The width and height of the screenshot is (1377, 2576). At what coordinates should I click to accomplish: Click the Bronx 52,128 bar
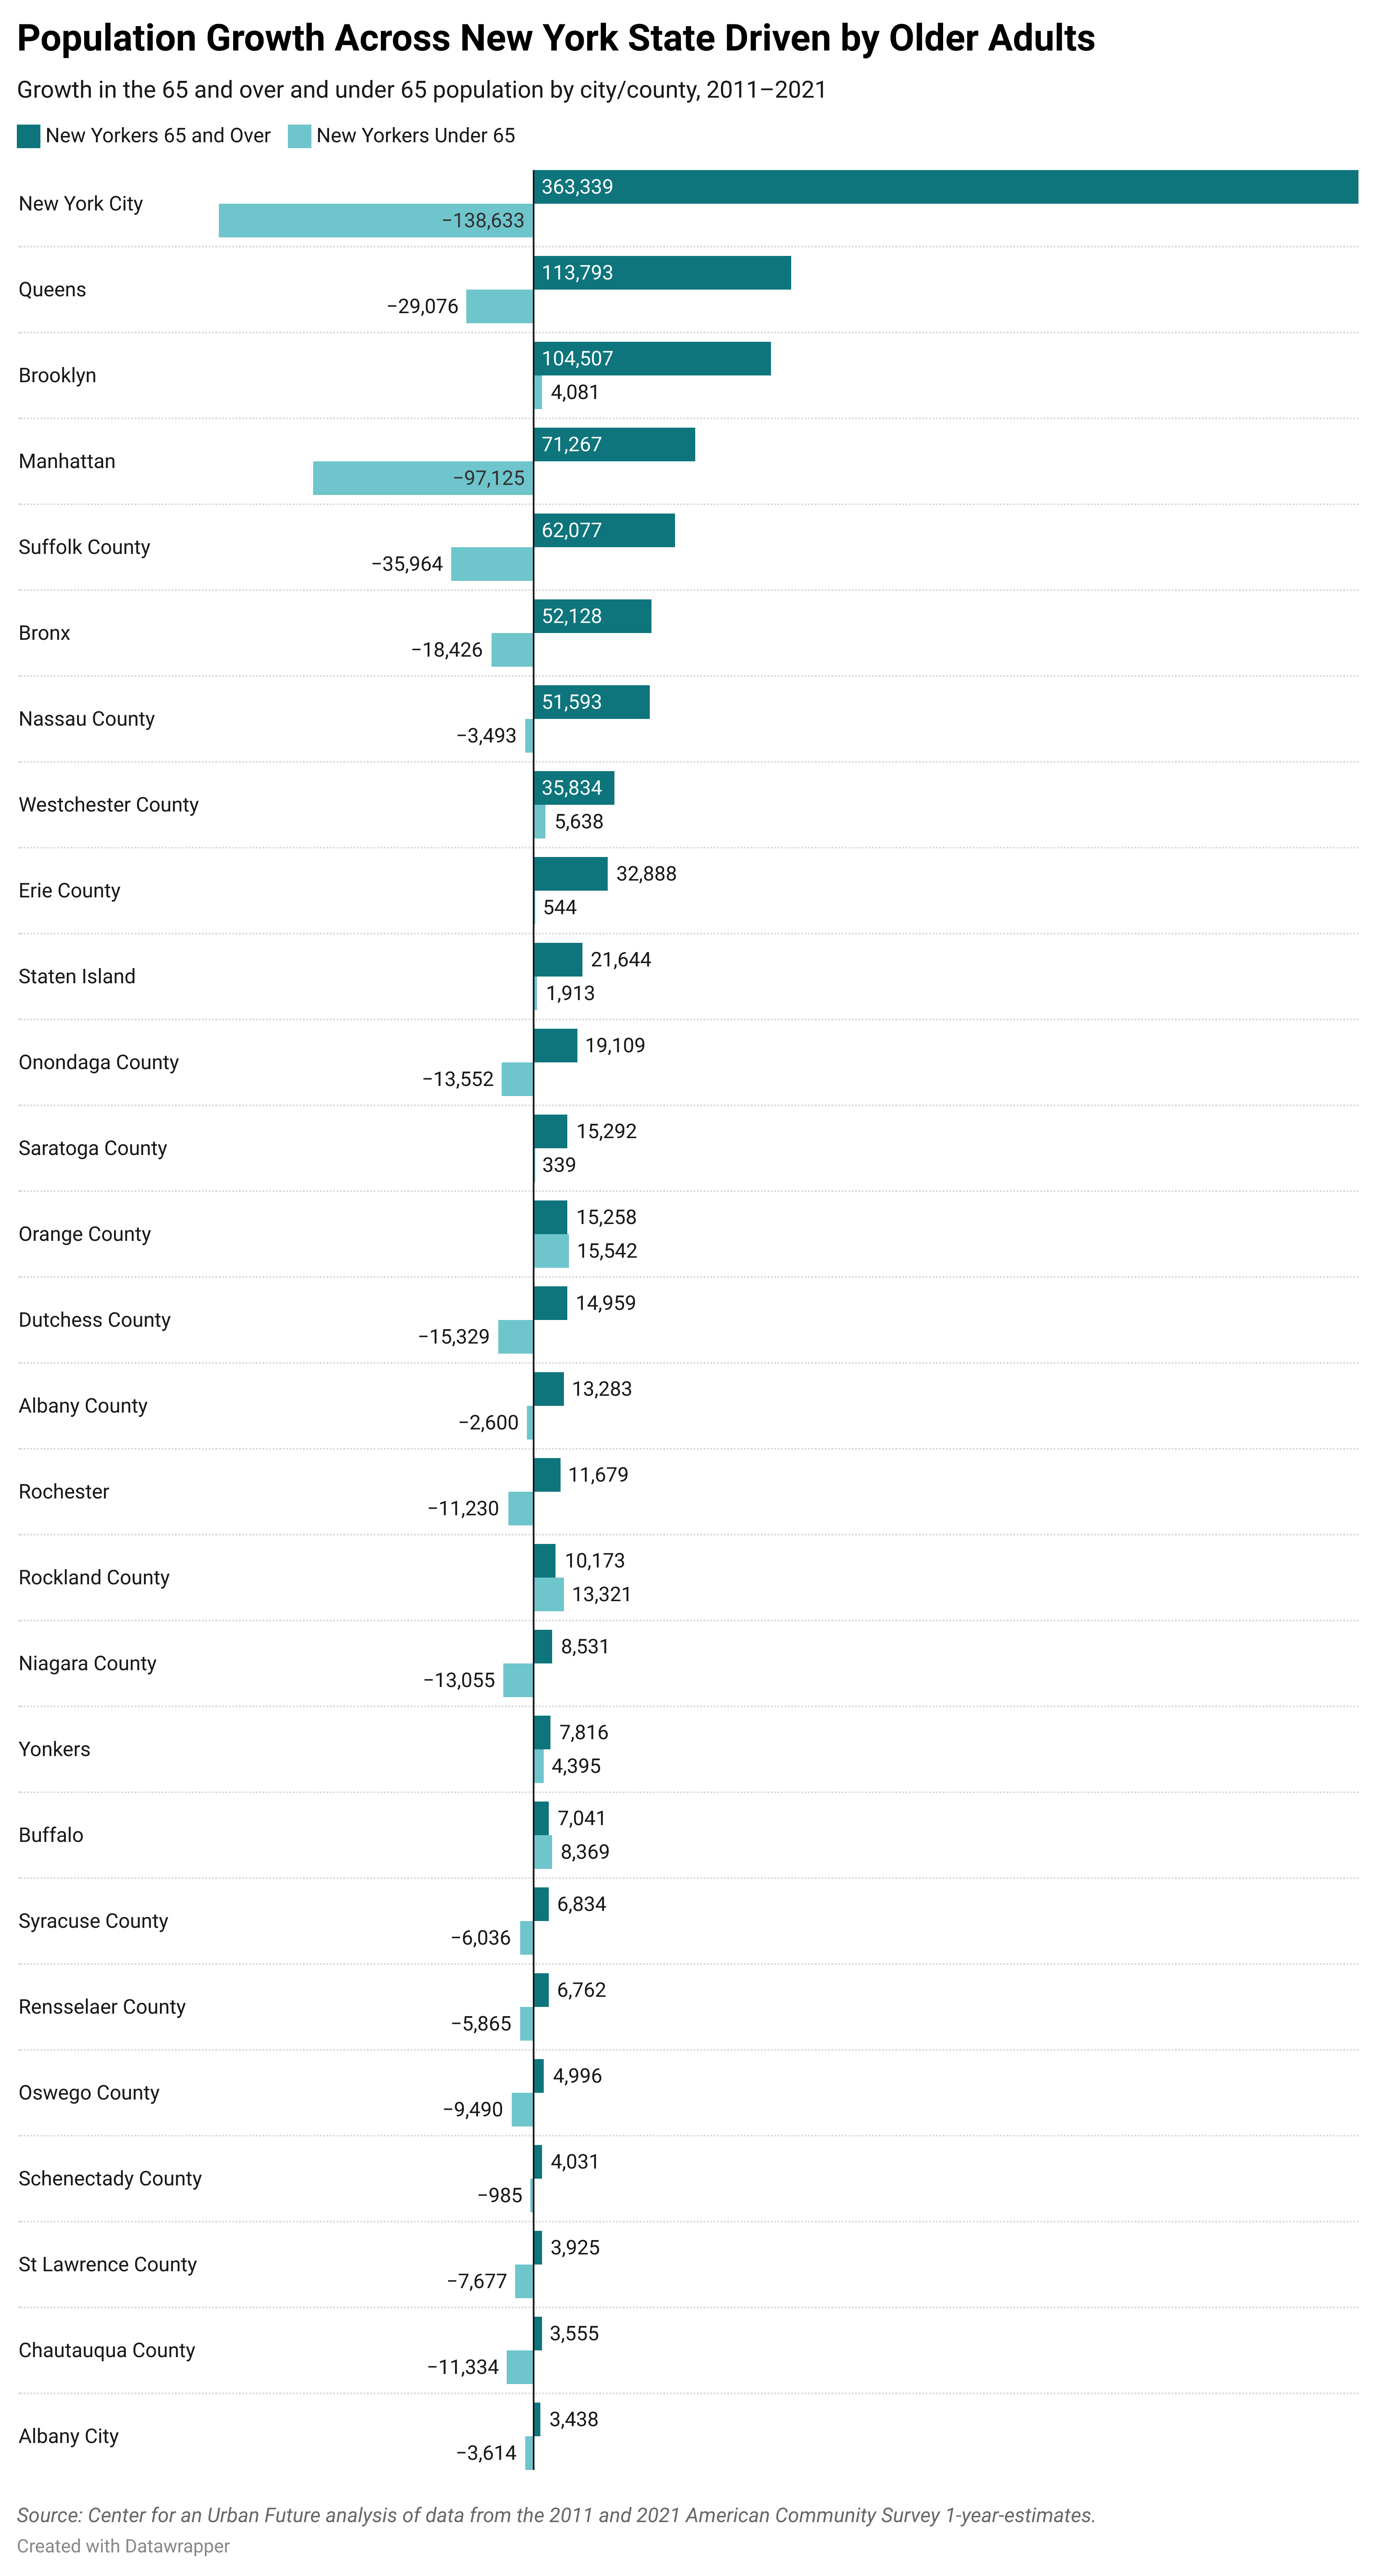[592, 616]
